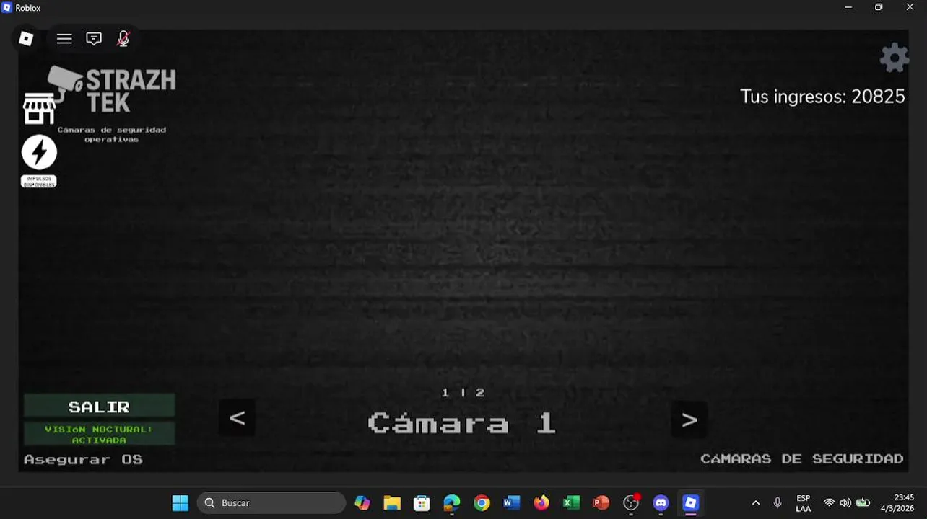
Task: Go to the next camera arrow
Action: coord(689,420)
